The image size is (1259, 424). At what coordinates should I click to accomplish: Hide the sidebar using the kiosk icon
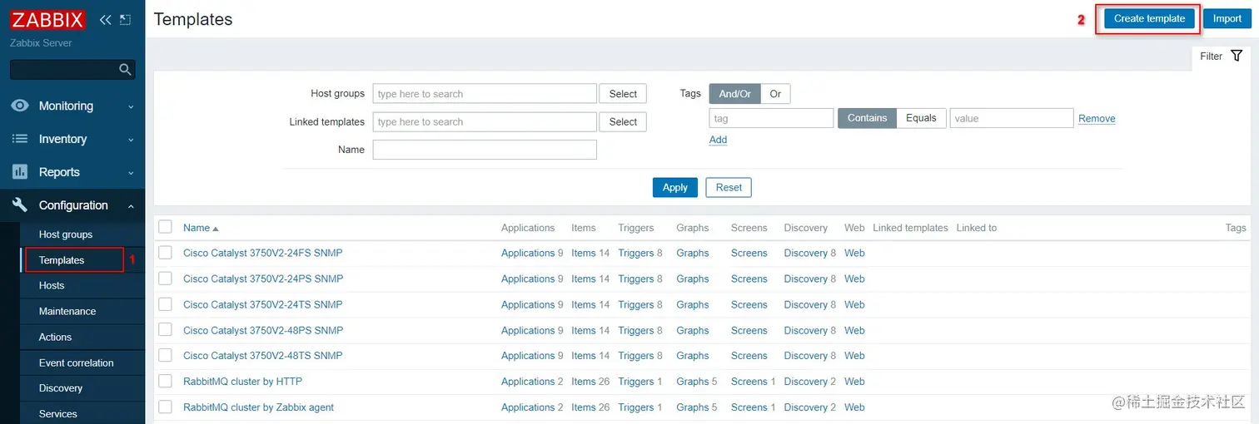click(126, 20)
